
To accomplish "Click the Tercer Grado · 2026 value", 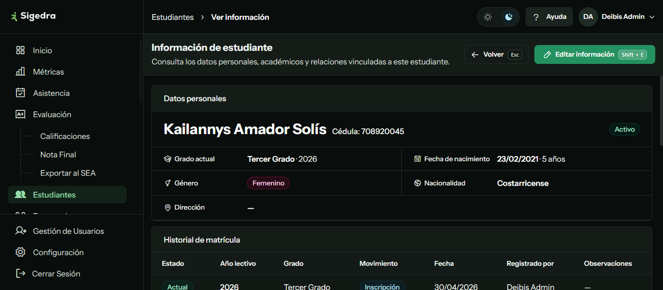I will (x=282, y=159).
